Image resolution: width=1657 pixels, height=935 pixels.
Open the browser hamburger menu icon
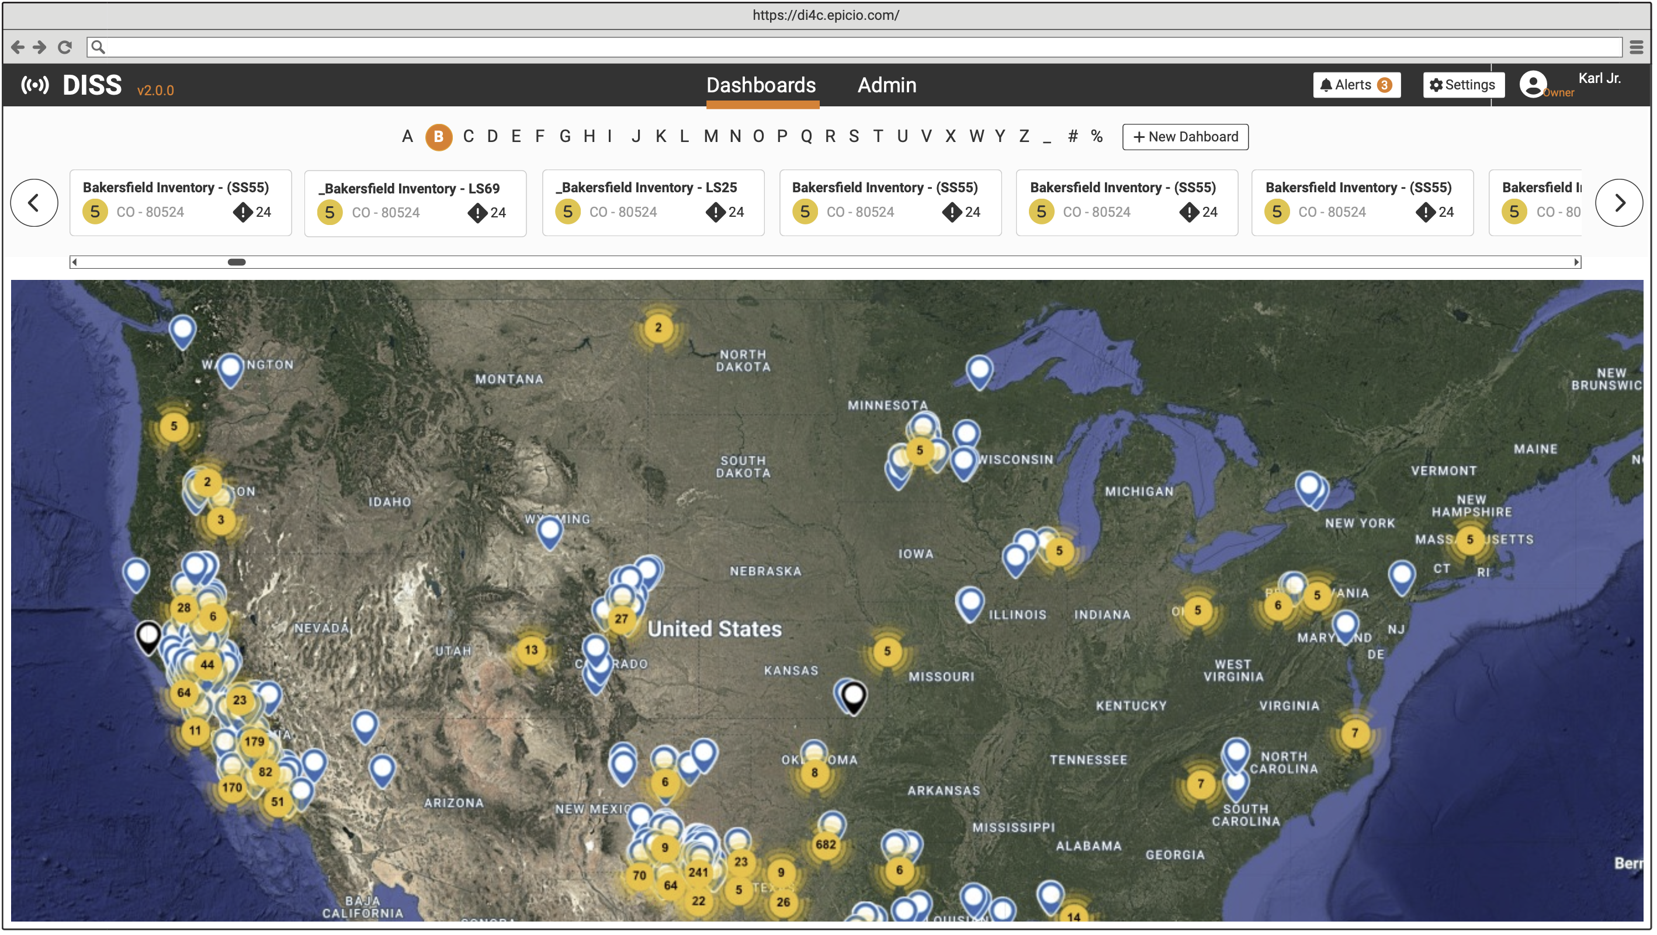coord(1636,46)
